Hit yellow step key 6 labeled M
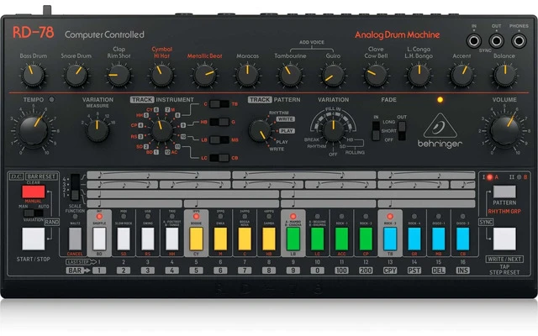Image resolution: width=538 pixels, height=336 pixels. 220,239
